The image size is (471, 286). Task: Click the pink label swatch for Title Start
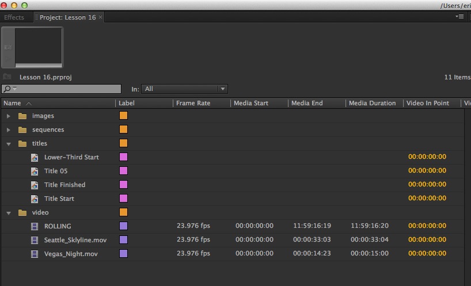(x=123, y=199)
